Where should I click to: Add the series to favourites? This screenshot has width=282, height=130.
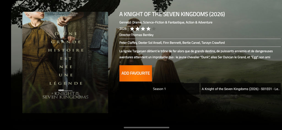135,73
